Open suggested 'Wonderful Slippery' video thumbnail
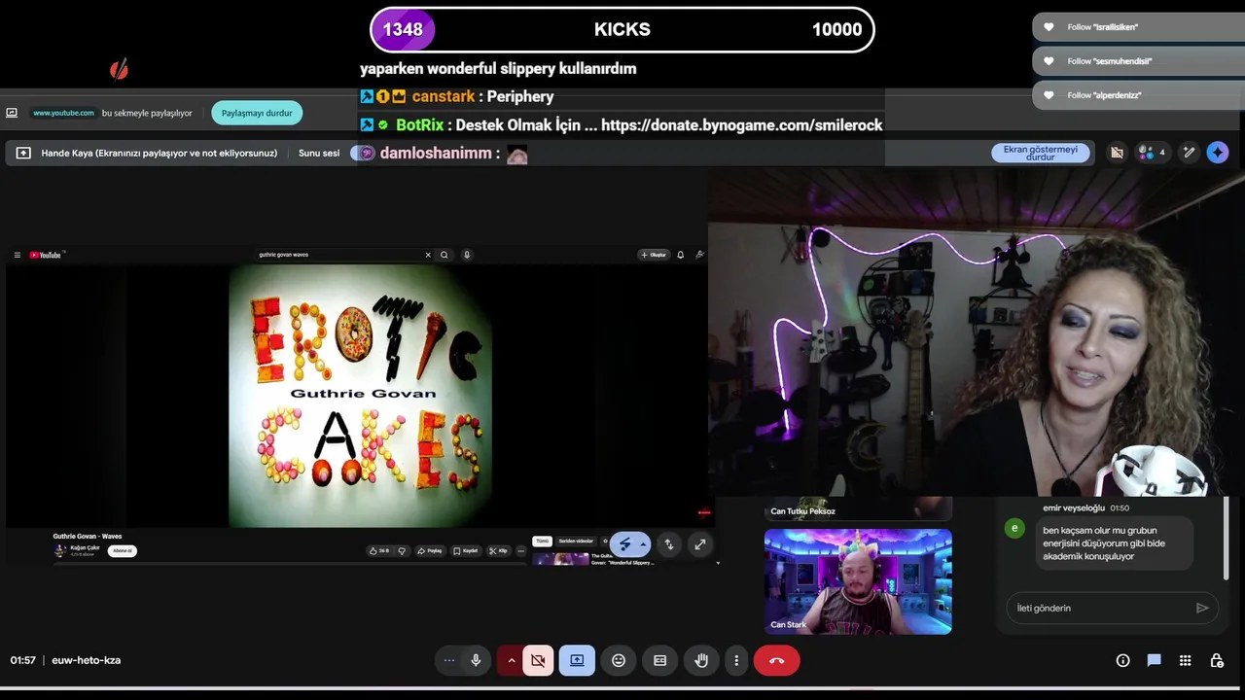The height and width of the screenshot is (700, 1245). click(560, 559)
